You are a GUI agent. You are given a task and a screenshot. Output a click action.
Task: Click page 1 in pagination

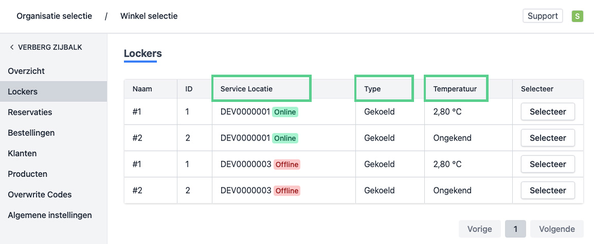[x=515, y=229]
